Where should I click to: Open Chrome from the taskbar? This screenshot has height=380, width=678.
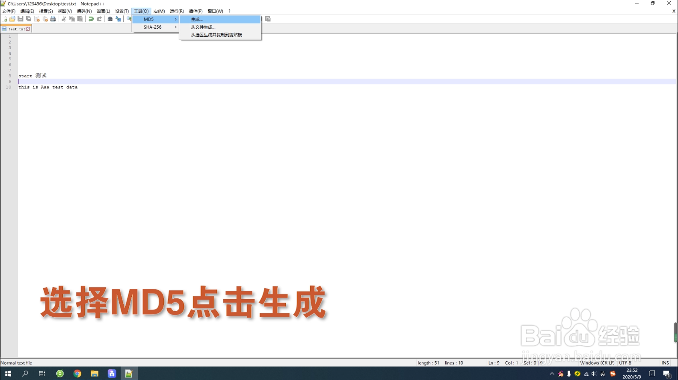[77, 374]
